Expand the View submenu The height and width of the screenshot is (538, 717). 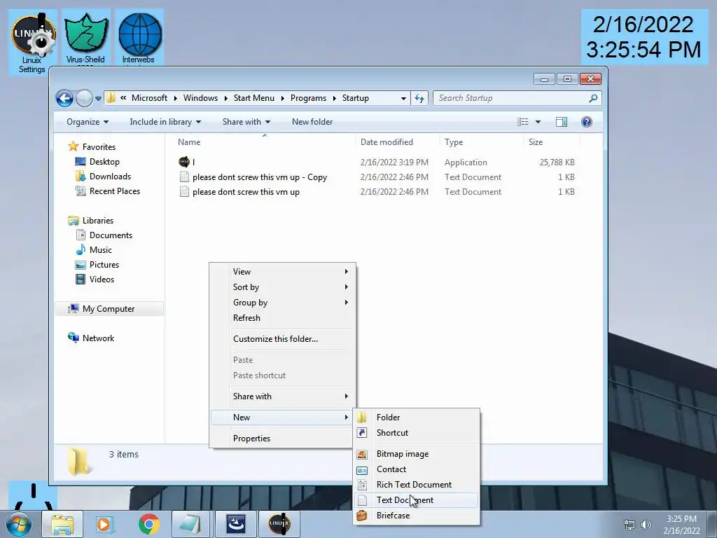tap(282, 271)
